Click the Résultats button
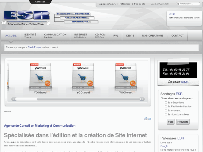The height and width of the screenshot is (152, 203). tap(183, 122)
